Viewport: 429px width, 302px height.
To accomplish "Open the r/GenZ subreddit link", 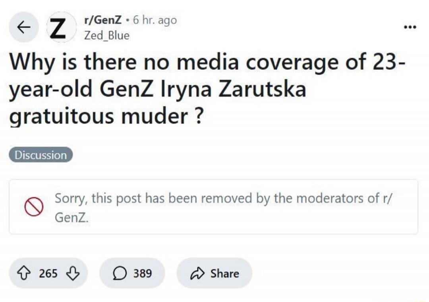I will [x=103, y=20].
